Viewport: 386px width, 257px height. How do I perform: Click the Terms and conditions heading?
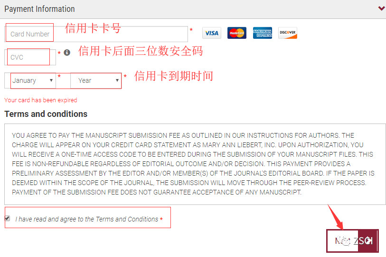point(46,114)
